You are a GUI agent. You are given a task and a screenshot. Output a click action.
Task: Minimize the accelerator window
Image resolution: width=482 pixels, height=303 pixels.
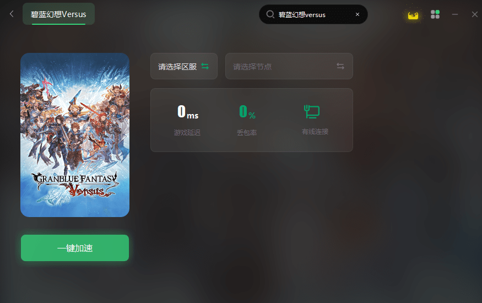[455, 14]
